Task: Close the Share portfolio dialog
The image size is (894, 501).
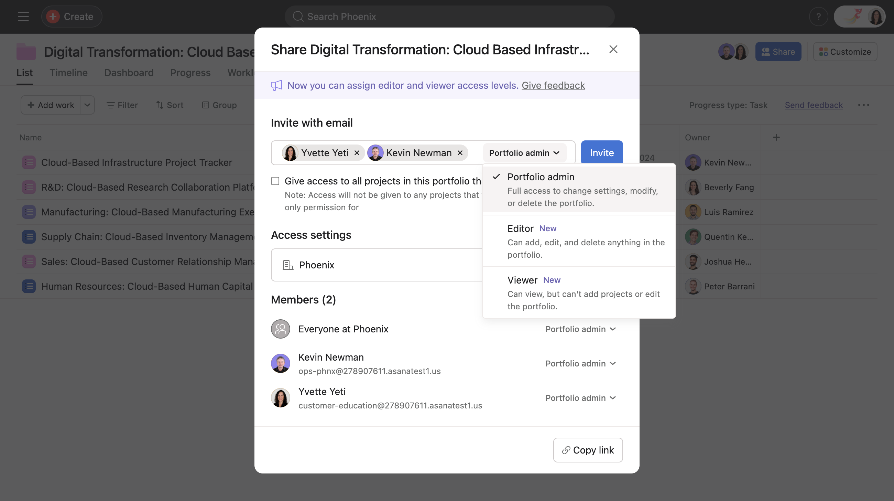Action: point(613,49)
